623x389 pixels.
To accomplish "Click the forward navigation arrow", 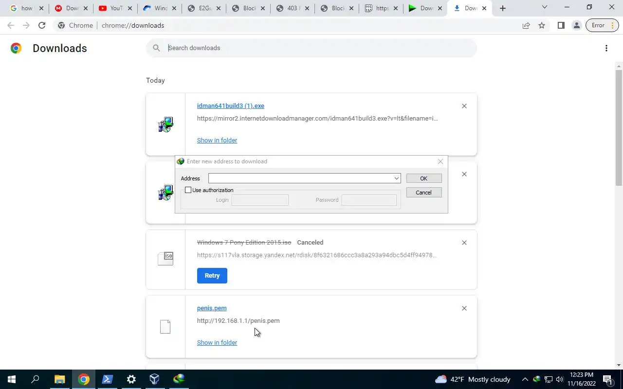I will [x=26, y=25].
